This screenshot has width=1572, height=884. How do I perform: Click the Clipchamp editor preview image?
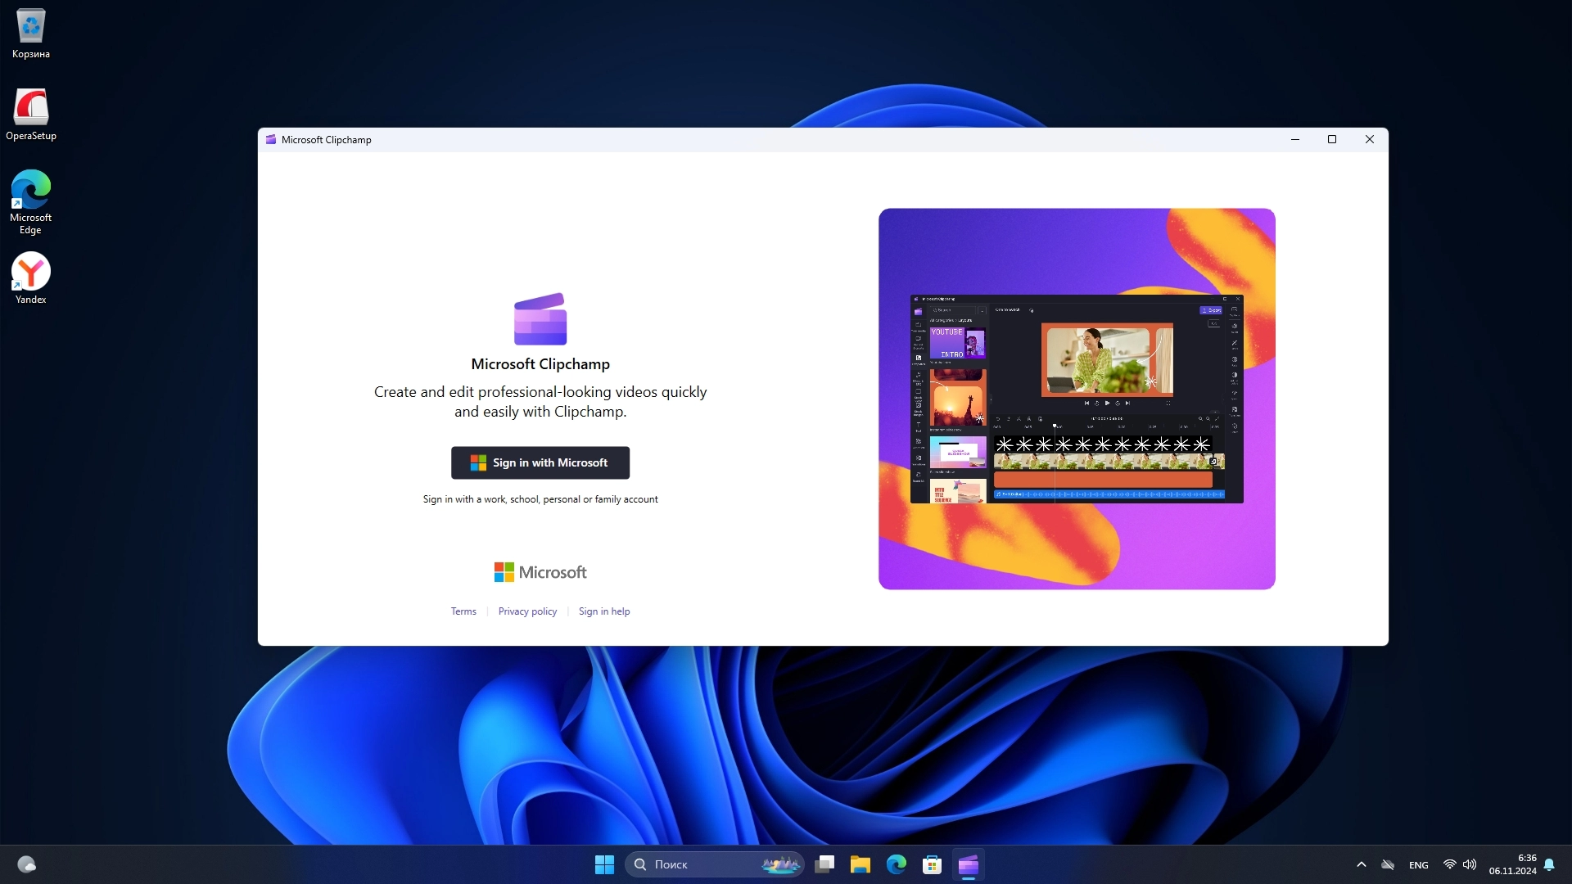click(1077, 399)
